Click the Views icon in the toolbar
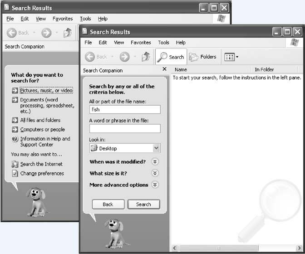305x254 pixels. pyautogui.click(x=231, y=57)
